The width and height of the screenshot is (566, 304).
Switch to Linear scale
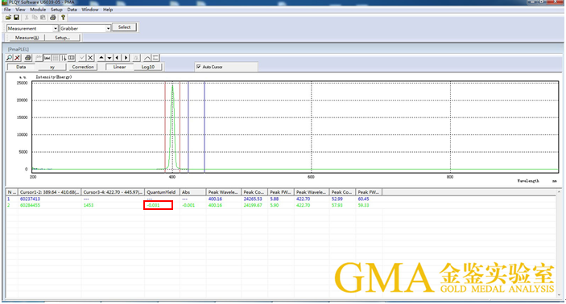pos(119,67)
